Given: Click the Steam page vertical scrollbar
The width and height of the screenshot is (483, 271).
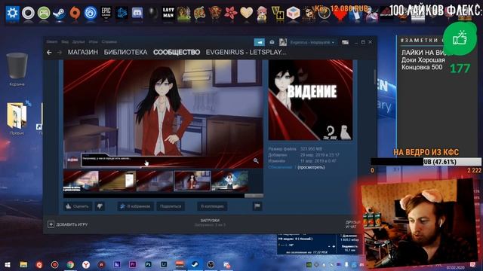Looking at the screenshot, I should point(375,77).
